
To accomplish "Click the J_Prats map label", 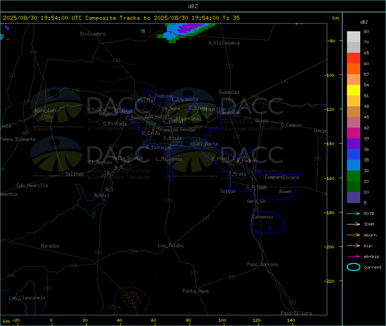I will [x=238, y=174].
